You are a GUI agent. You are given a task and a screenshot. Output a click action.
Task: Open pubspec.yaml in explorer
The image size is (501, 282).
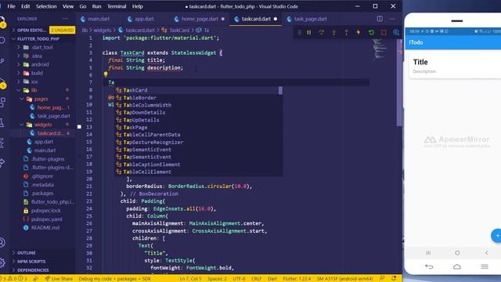pyautogui.click(x=46, y=219)
